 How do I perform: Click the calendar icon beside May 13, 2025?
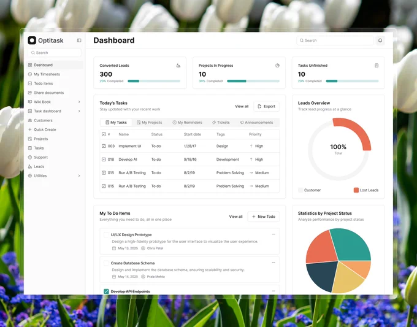(114, 248)
